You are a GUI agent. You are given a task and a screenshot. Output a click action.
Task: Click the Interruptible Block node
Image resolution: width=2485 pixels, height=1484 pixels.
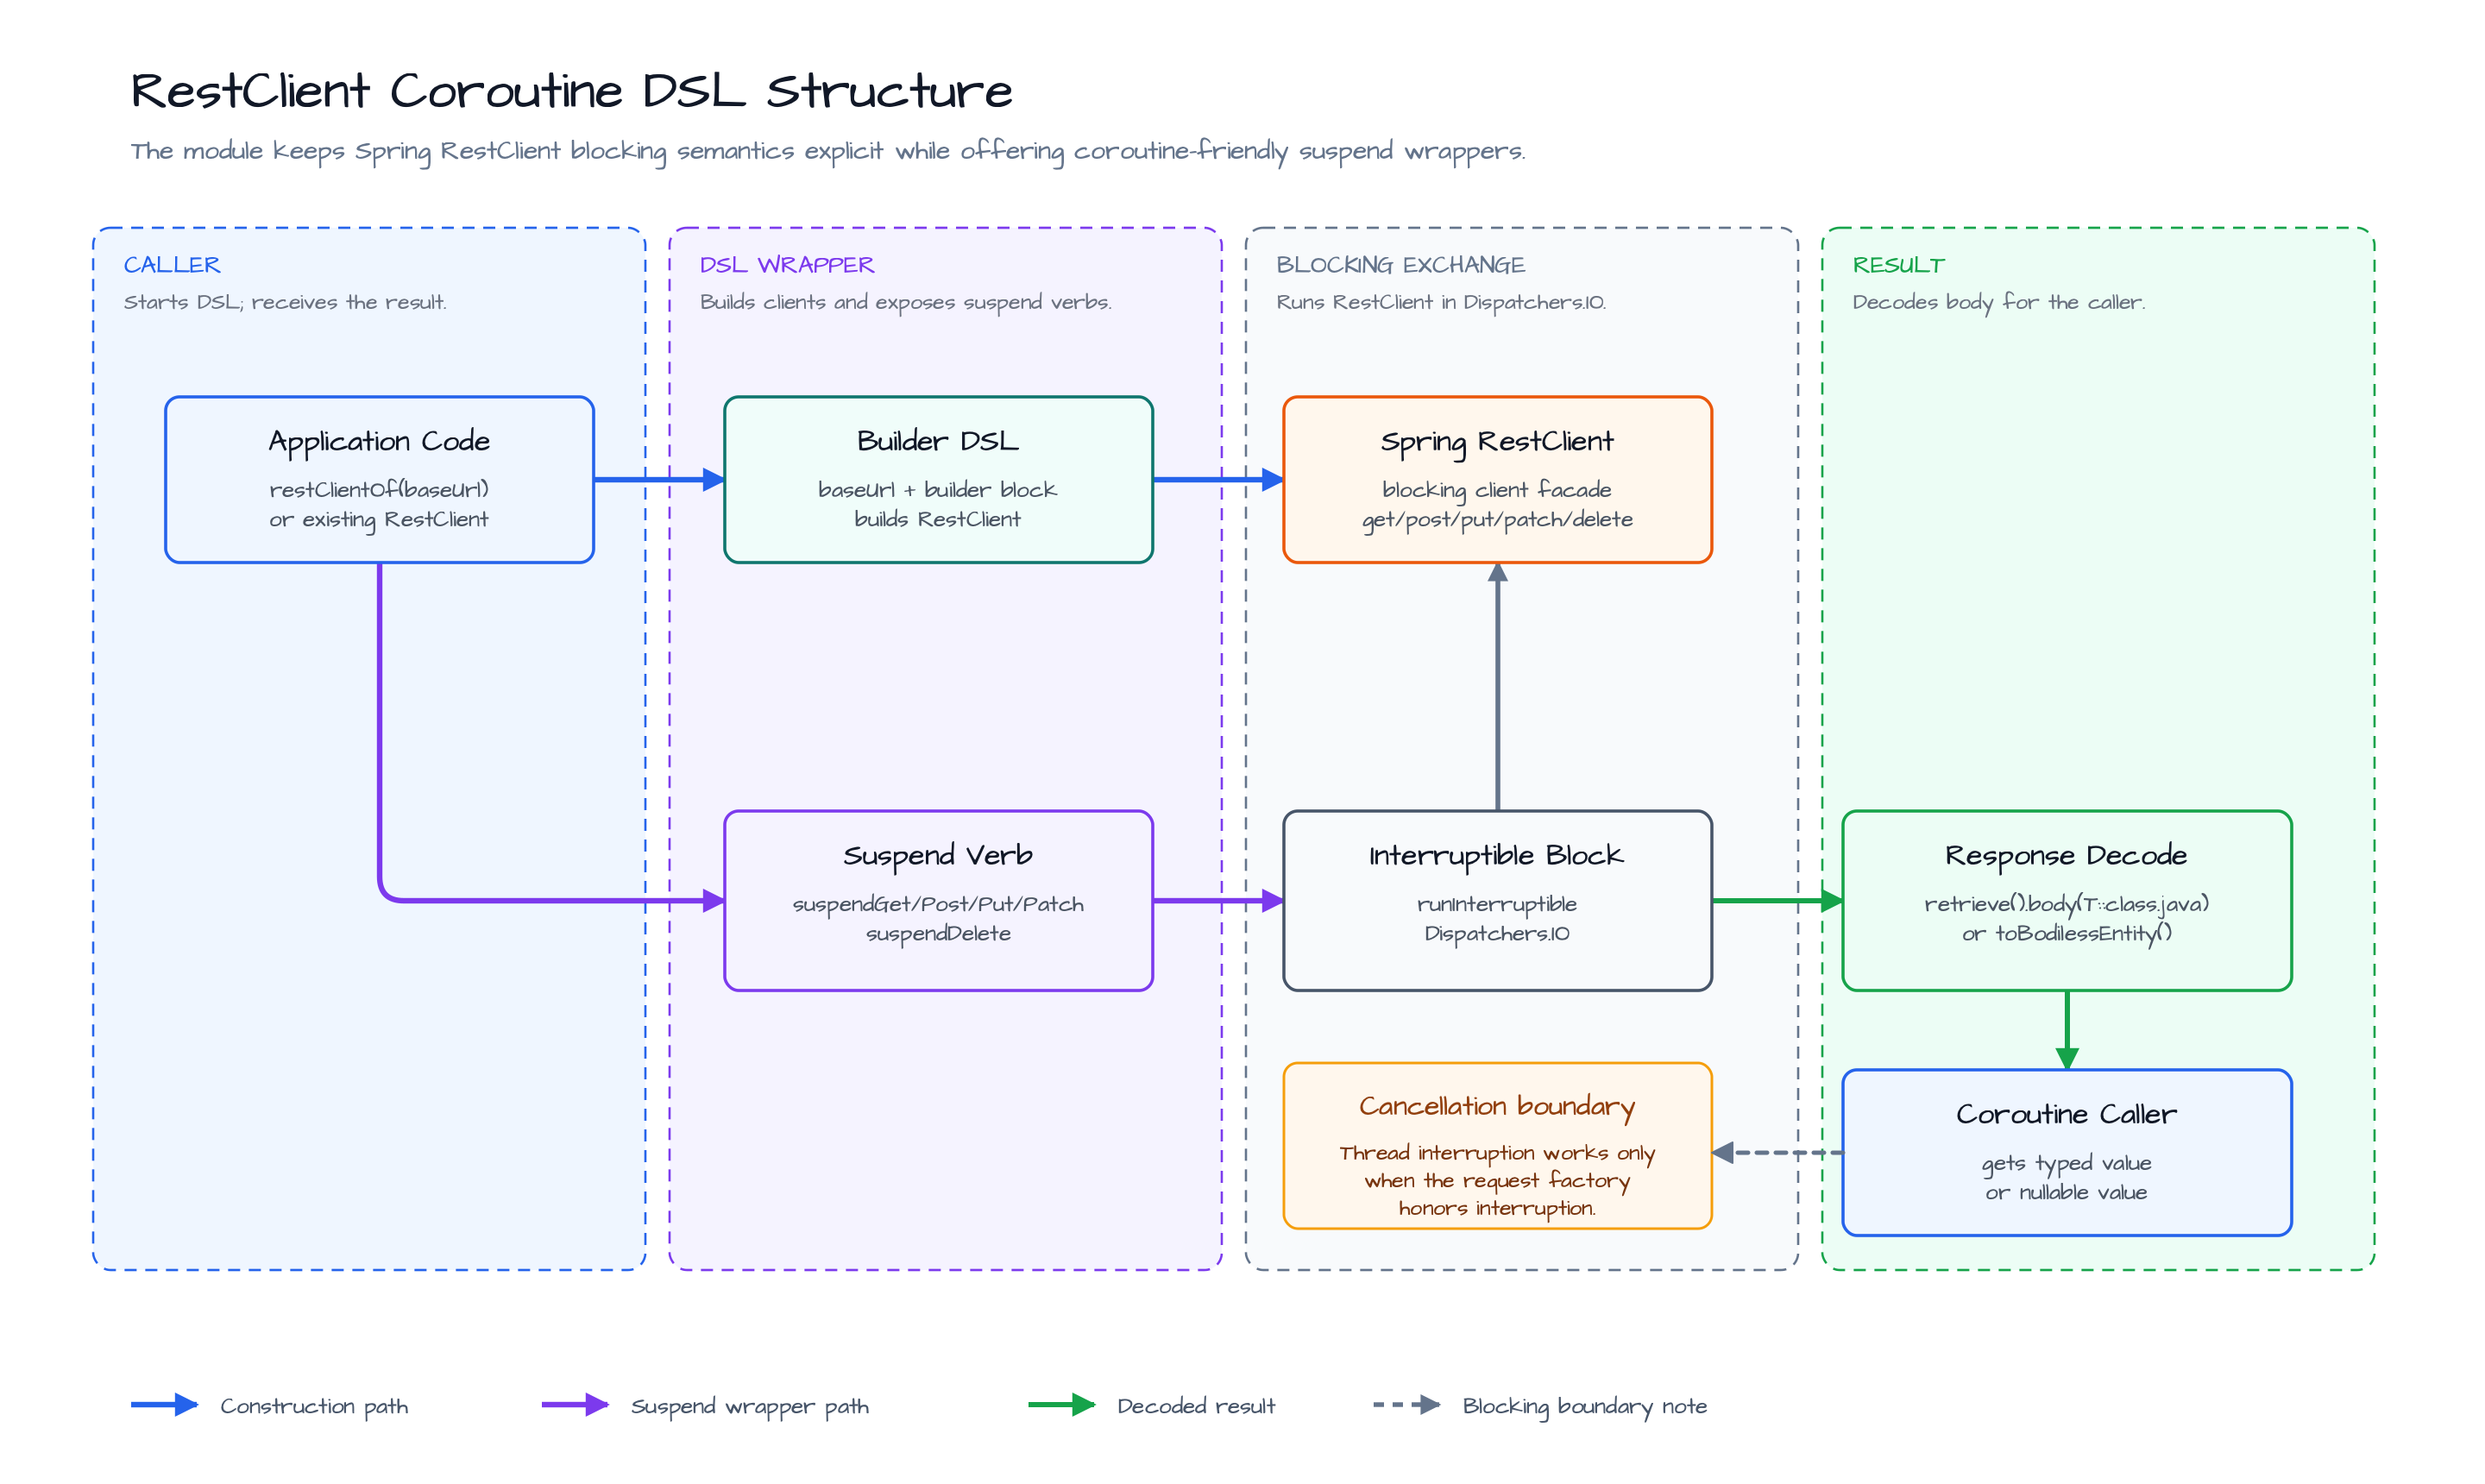click(1497, 900)
